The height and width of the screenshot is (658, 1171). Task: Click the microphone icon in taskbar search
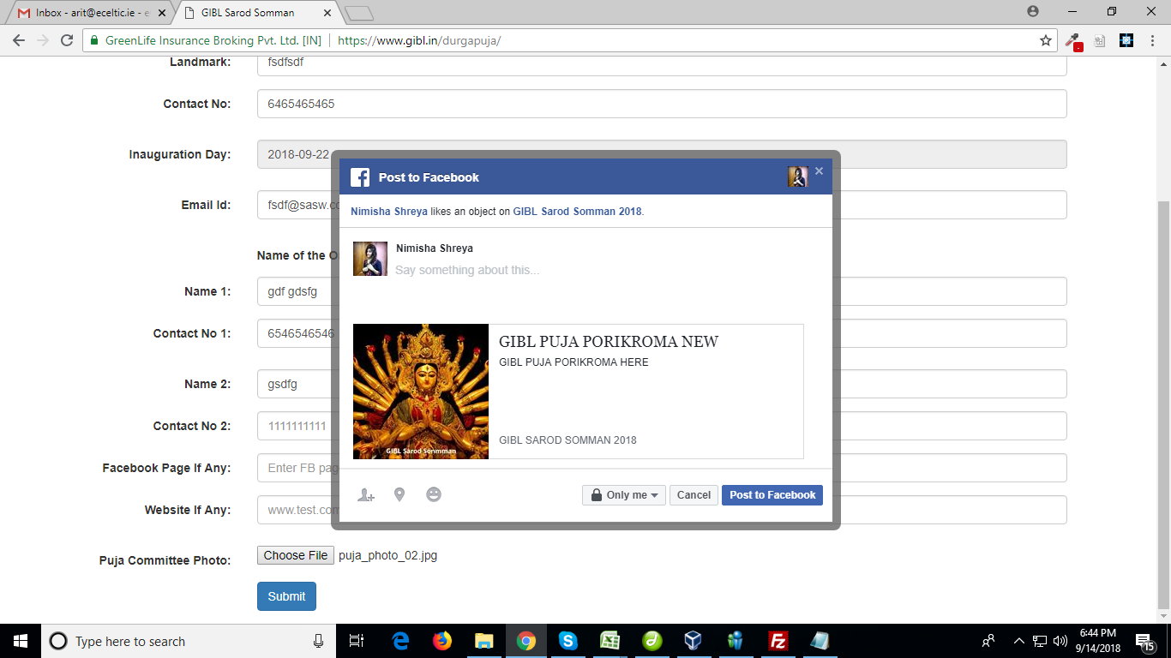pyautogui.click(x=318, y=641)
